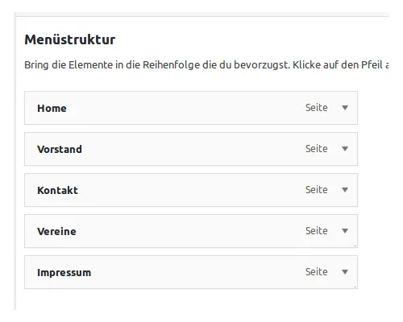Select the Home menu item bar
The height and width of the screenshot is (322, 403).
tap(191, 108)
